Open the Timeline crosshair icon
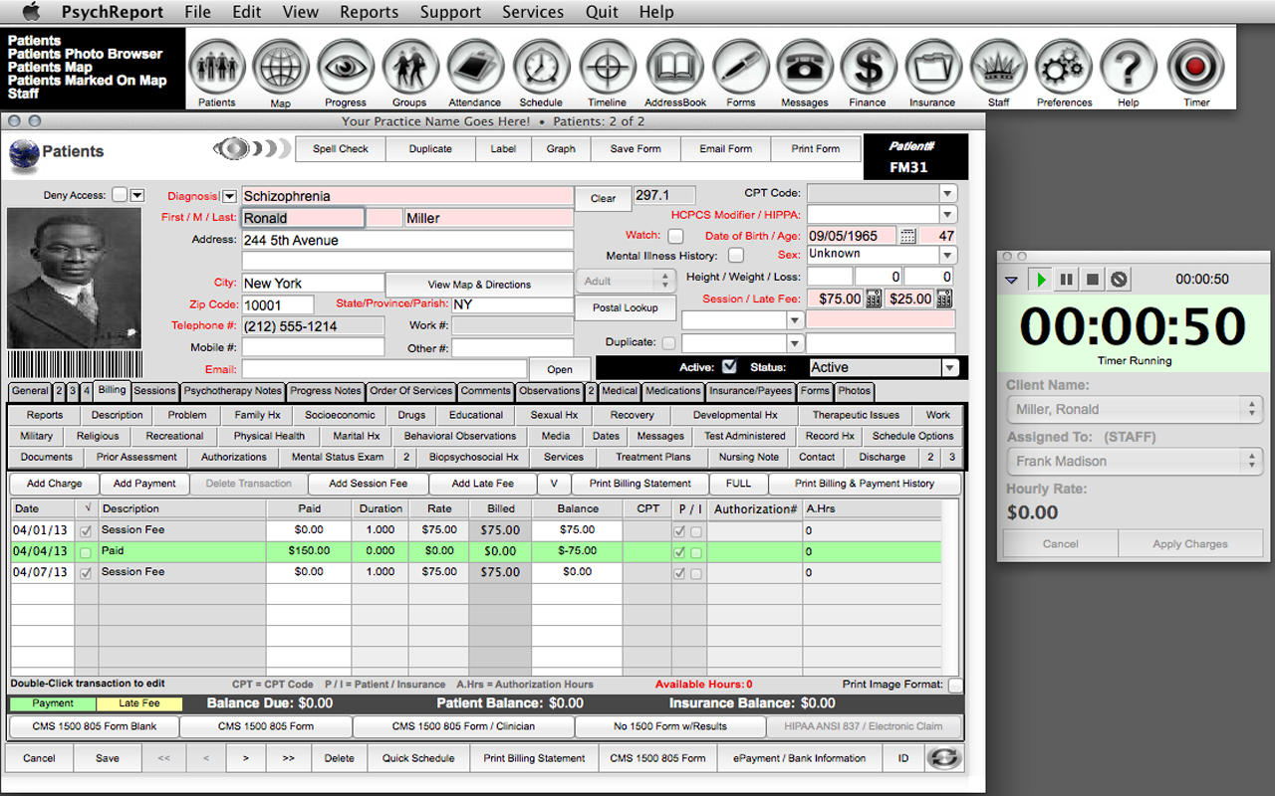The height and width of the screenshot is (796, 1275). click(x=607, y=67)
